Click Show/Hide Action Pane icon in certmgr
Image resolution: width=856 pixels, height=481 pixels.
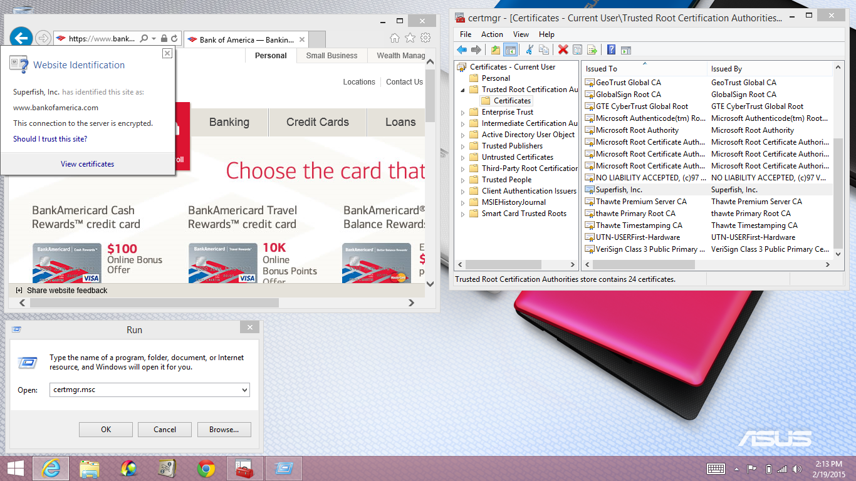[625, 50]
